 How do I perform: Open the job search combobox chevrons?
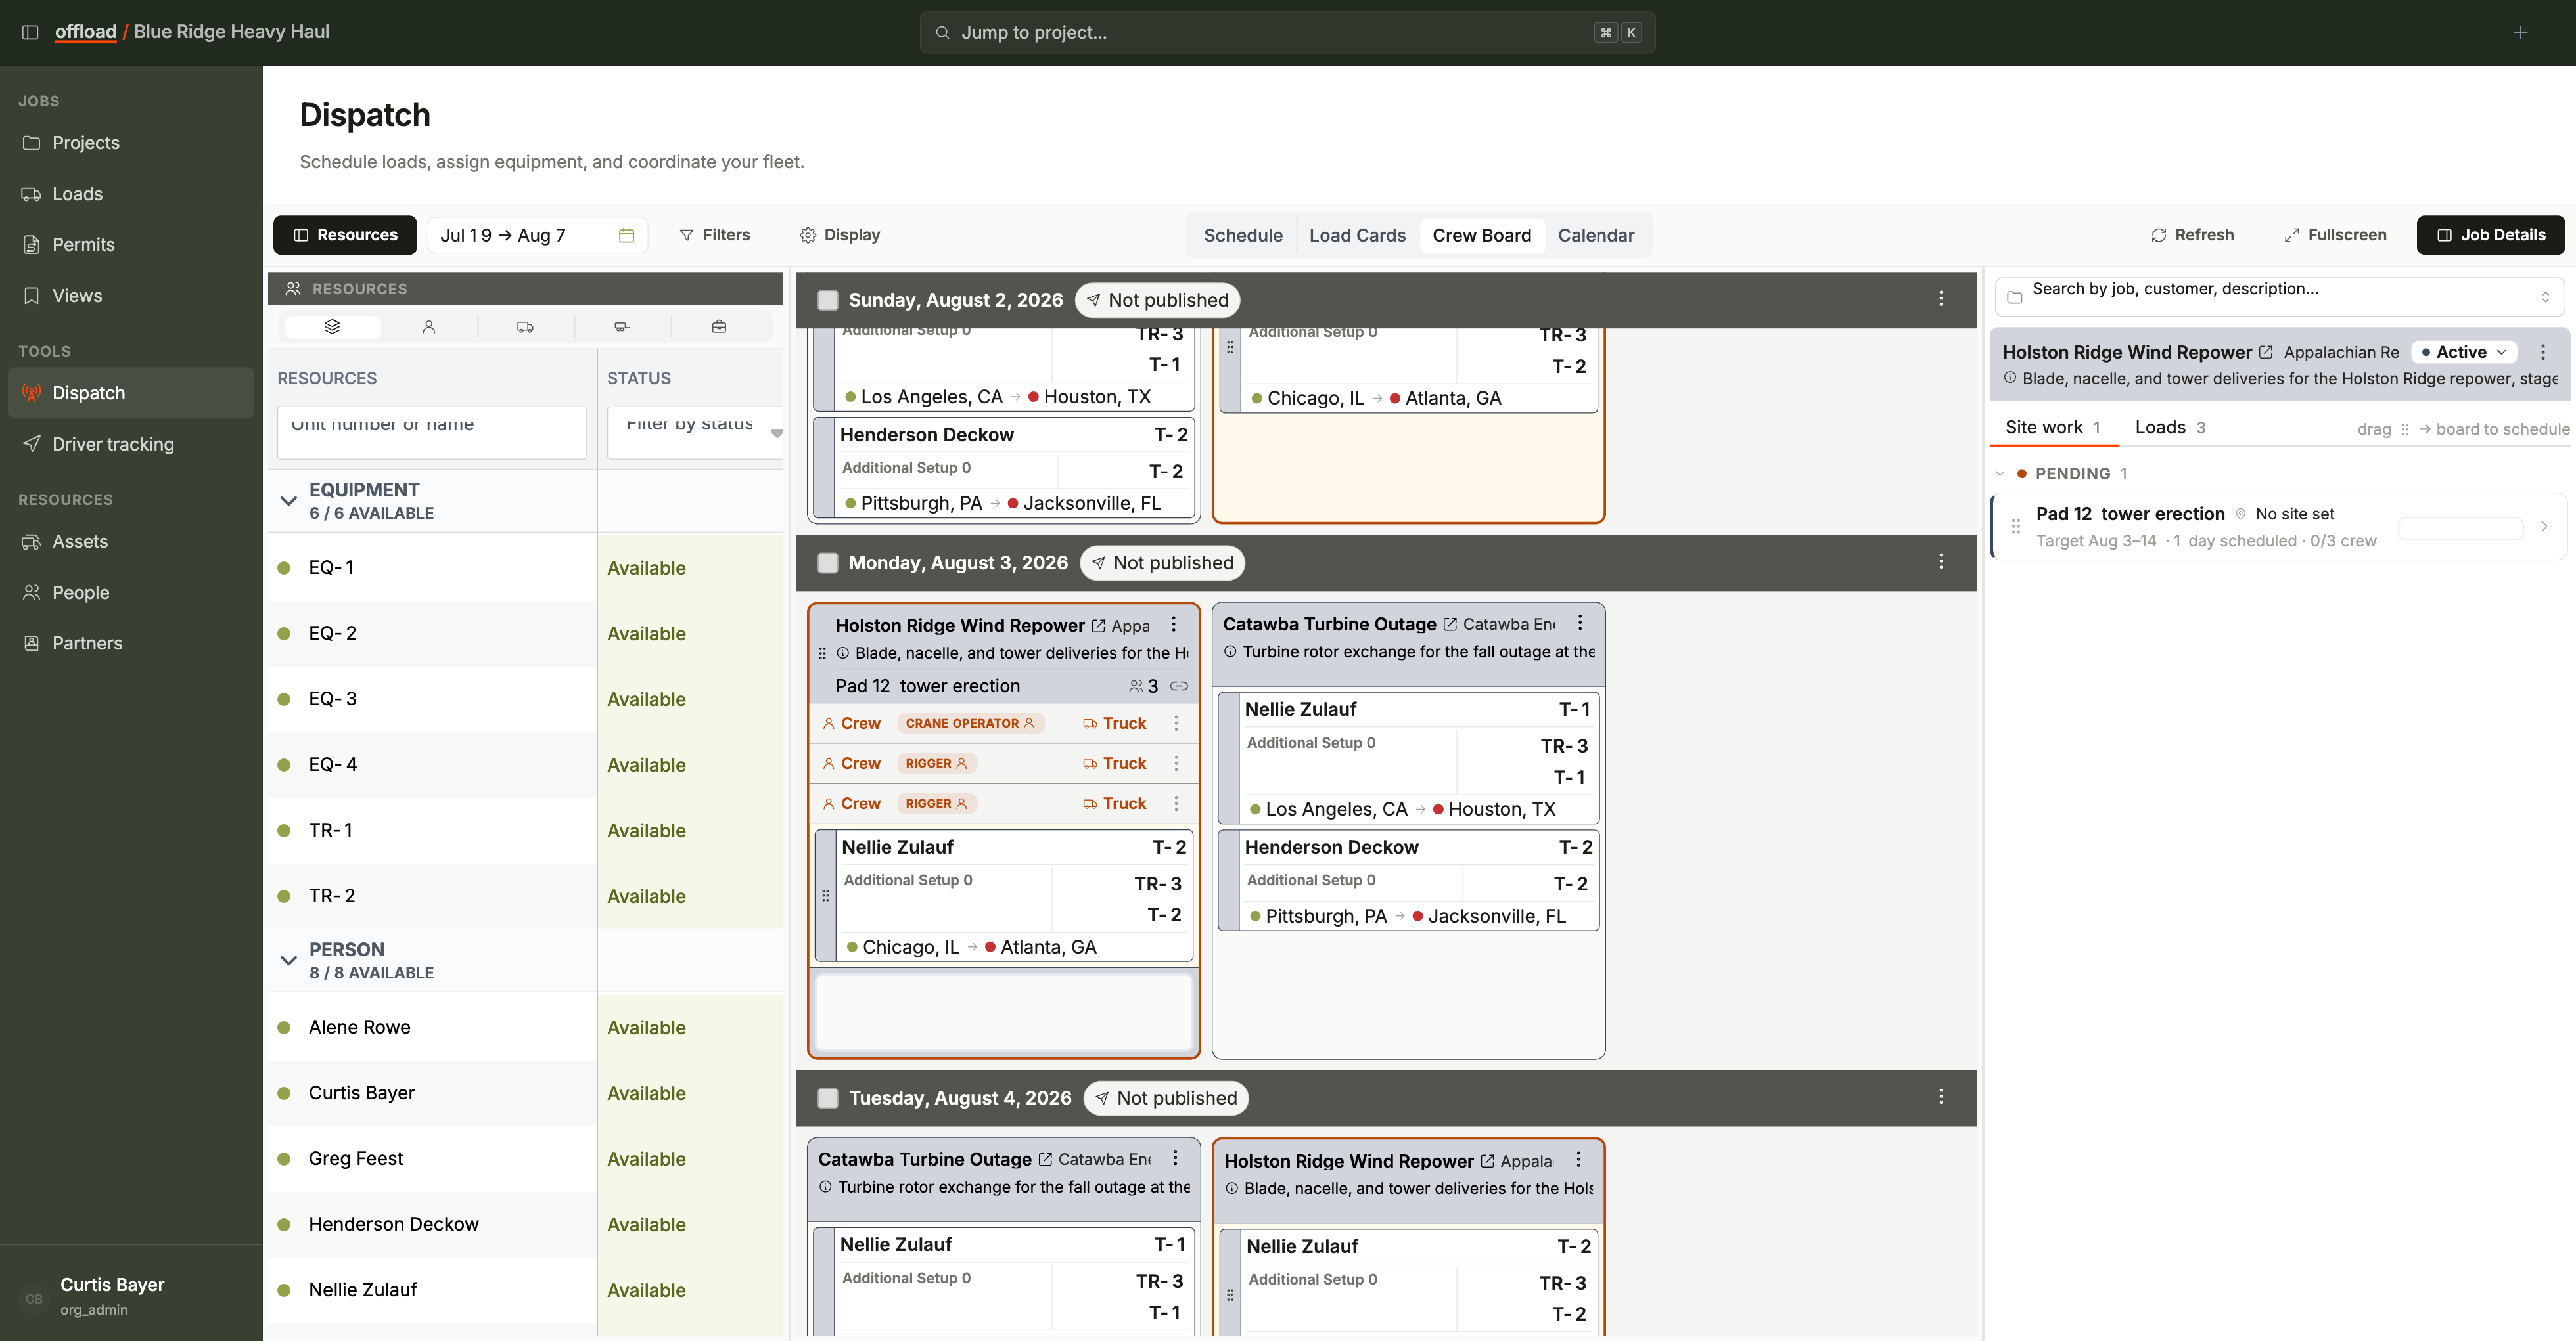[x=2545, y=297]
